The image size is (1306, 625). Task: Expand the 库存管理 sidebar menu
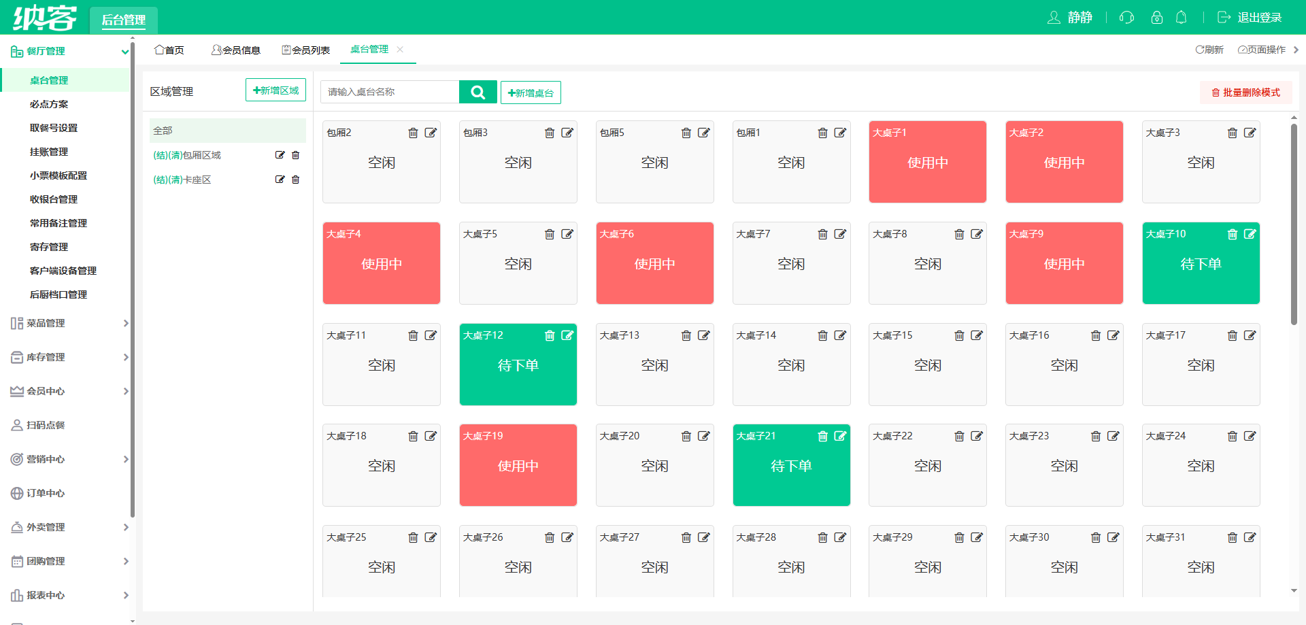point(126,357)
